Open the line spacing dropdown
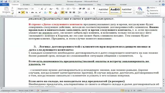165x93 pixels. click(x=80, y=12)
